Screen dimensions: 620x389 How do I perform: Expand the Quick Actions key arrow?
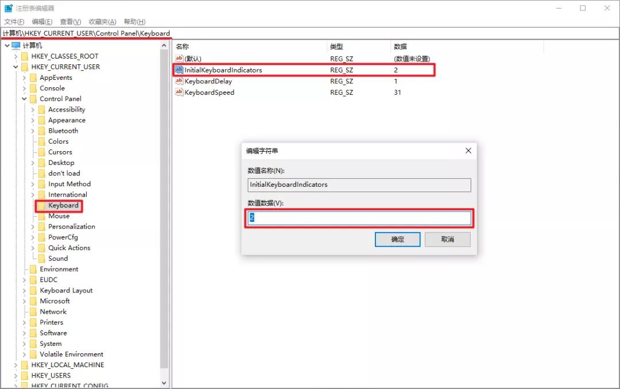tap(33, 248)
